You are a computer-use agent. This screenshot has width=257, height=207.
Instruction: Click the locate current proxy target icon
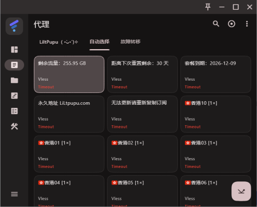(x=231, y=24)
